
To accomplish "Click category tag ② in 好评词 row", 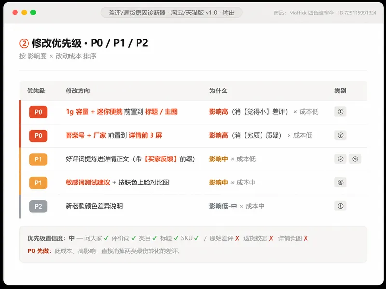I will 341,159.
